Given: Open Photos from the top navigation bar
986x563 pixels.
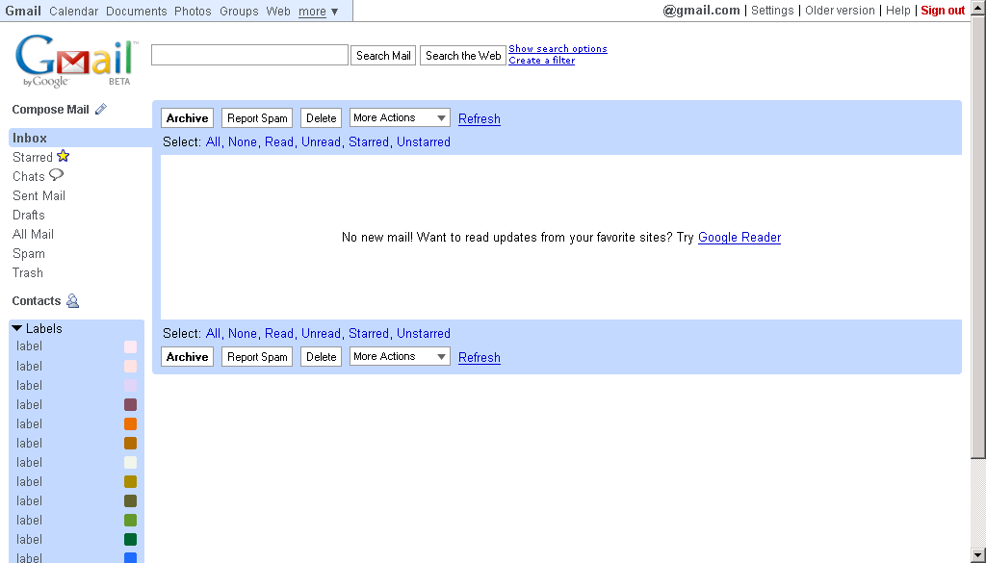Looking at the screenshot, I should click(193, 12).
